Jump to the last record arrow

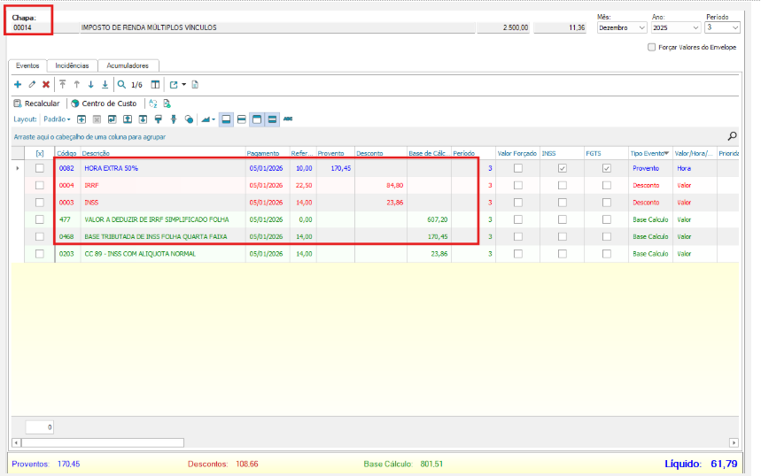pyautogui.click(x=105, y=84)
